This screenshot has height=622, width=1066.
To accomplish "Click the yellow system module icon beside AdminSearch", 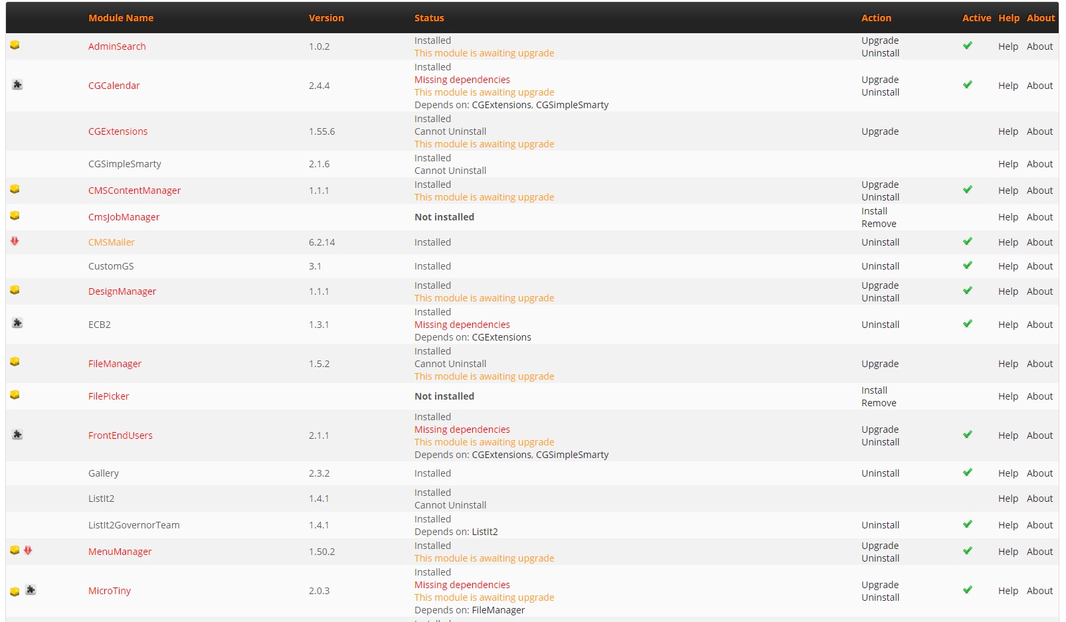I will click(x=15, y=45).
